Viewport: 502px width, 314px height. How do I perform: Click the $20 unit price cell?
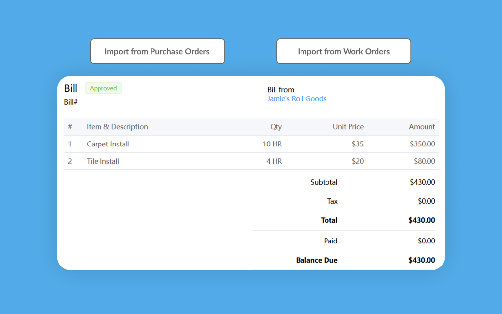(x=357, y=161)
